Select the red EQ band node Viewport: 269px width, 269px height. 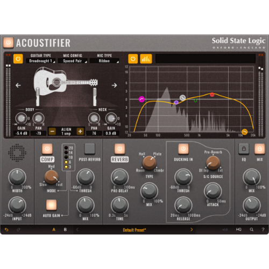(212, 95)
